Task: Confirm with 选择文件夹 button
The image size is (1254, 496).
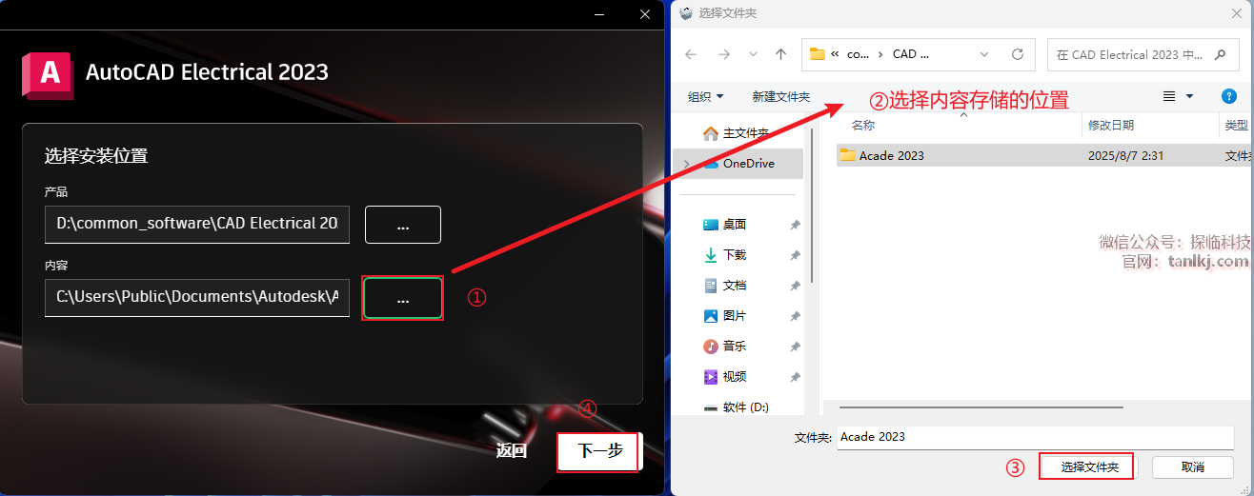Action: [1090, 467]
